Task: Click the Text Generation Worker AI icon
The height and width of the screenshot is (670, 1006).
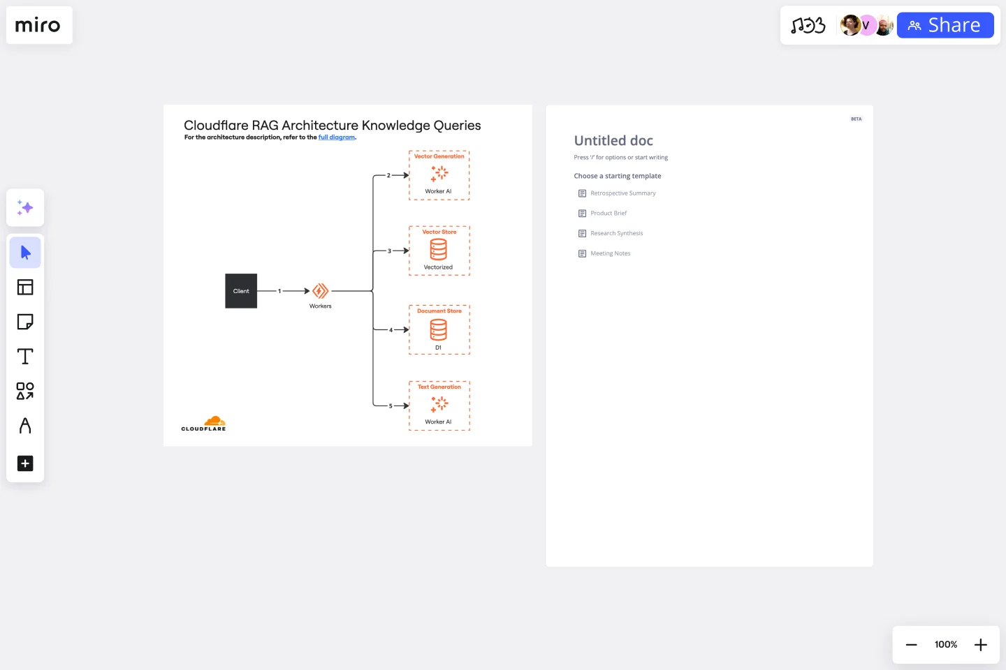Action: (439, 404)
